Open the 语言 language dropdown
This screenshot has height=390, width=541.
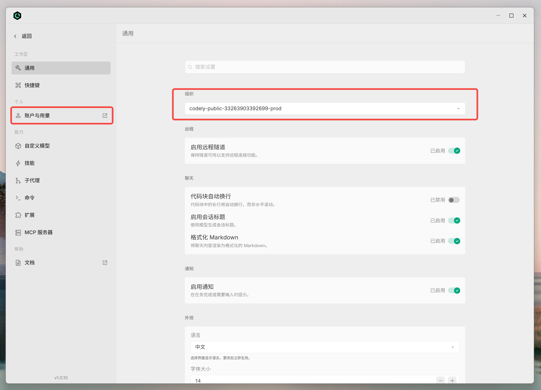tap(325, 347)
